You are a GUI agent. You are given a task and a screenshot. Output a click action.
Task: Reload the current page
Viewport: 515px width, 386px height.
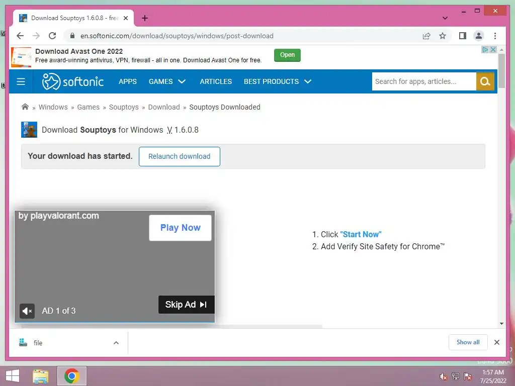coord(52,36)
